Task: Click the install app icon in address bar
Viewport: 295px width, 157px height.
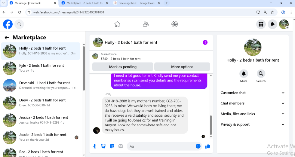Action: coord(258,12)
